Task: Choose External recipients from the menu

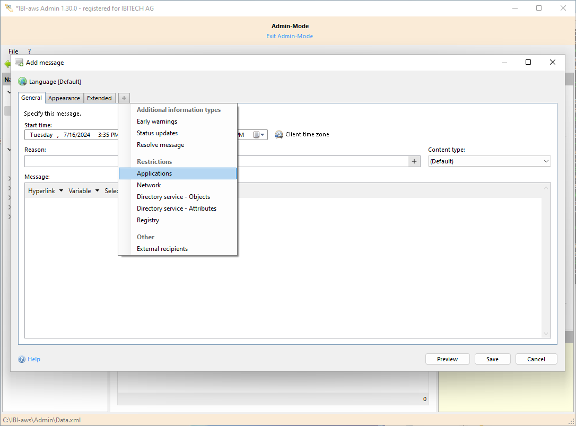Action: tap(162, 249)
